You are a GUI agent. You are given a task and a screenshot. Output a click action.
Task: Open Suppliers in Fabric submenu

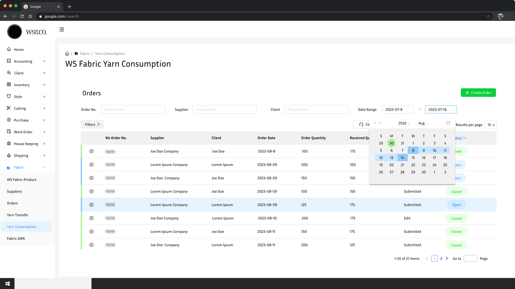[x=14, y=191]
